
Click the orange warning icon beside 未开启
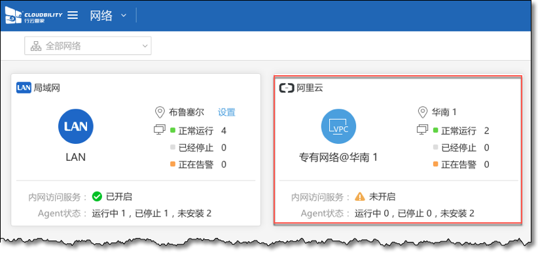[x=360, y=196]
